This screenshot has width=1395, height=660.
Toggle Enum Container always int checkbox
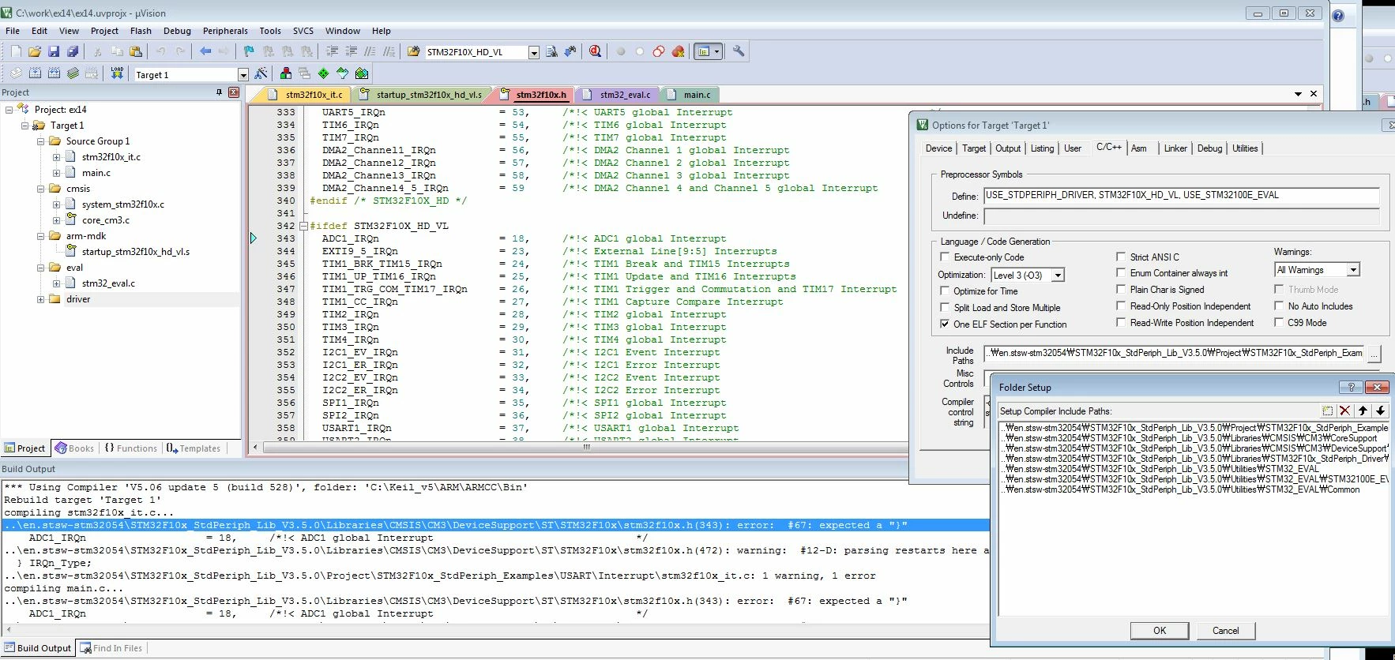click(x=1121, y=272)
